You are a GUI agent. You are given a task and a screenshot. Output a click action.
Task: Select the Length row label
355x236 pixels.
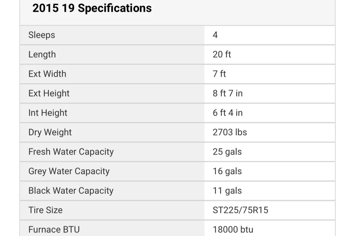42,55
